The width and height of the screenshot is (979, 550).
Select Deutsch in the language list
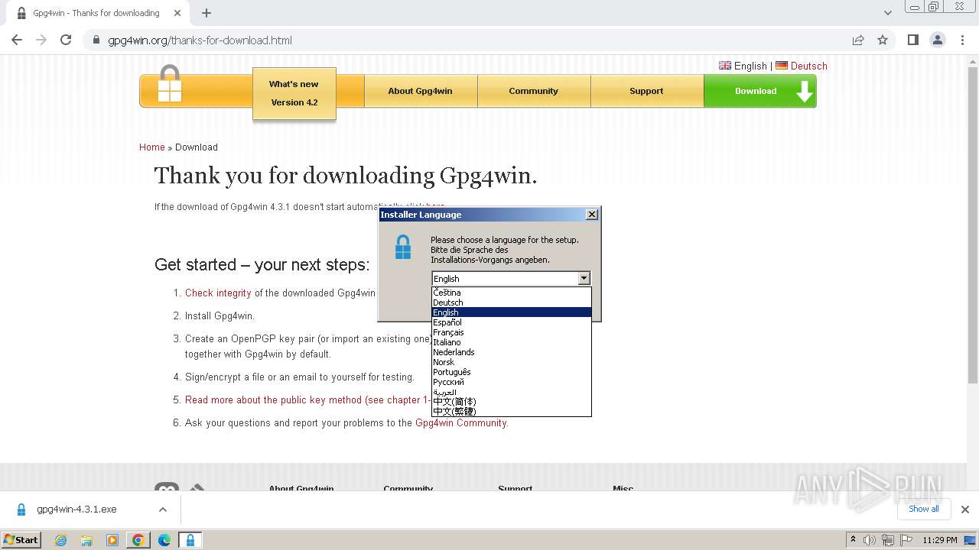click(512, 302)
